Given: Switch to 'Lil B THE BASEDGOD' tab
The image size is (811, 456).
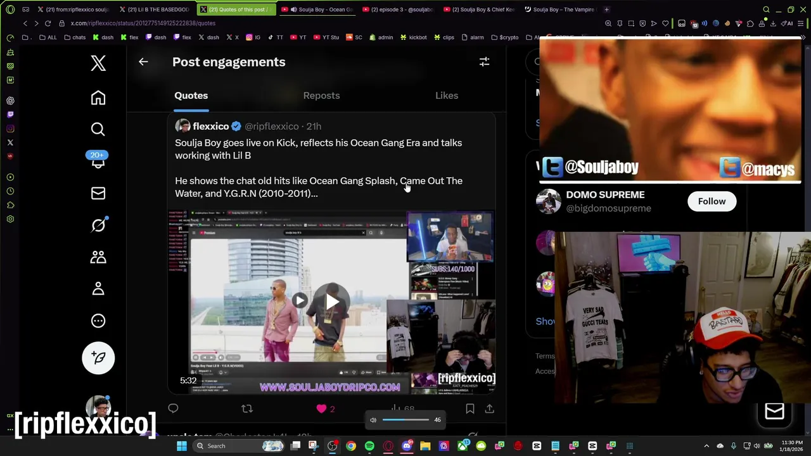Looking at the screenshot, I should pyautogui.click(x=155, y=9).
